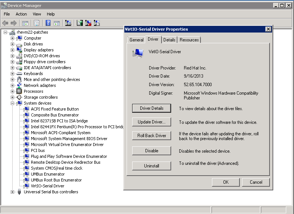Open the Action menu
Image resolution: width=294 pixels, height=214 pixels.
click(21, 14)
